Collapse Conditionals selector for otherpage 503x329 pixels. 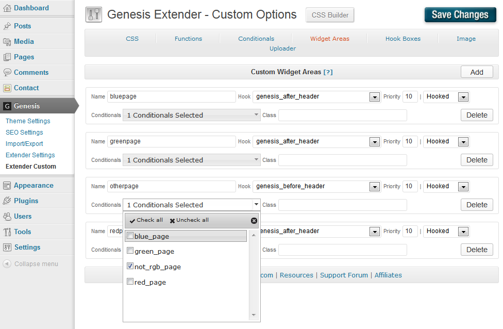pyautogui.click(x=192, y=205)
